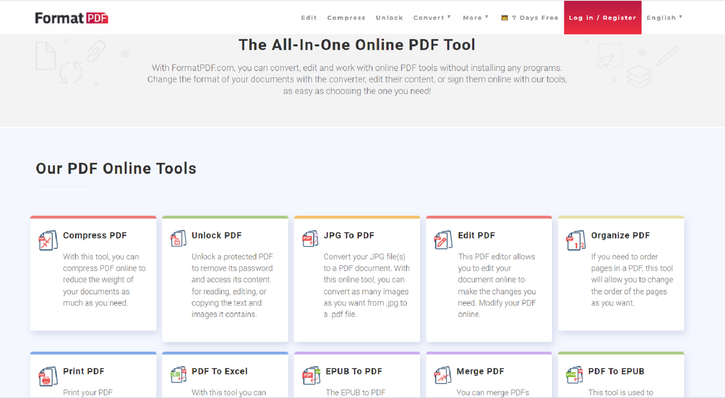The width and height of the screenshot is (725, 398).
Task: Click the PDF To EPUB icon
Action: (574, 376)
